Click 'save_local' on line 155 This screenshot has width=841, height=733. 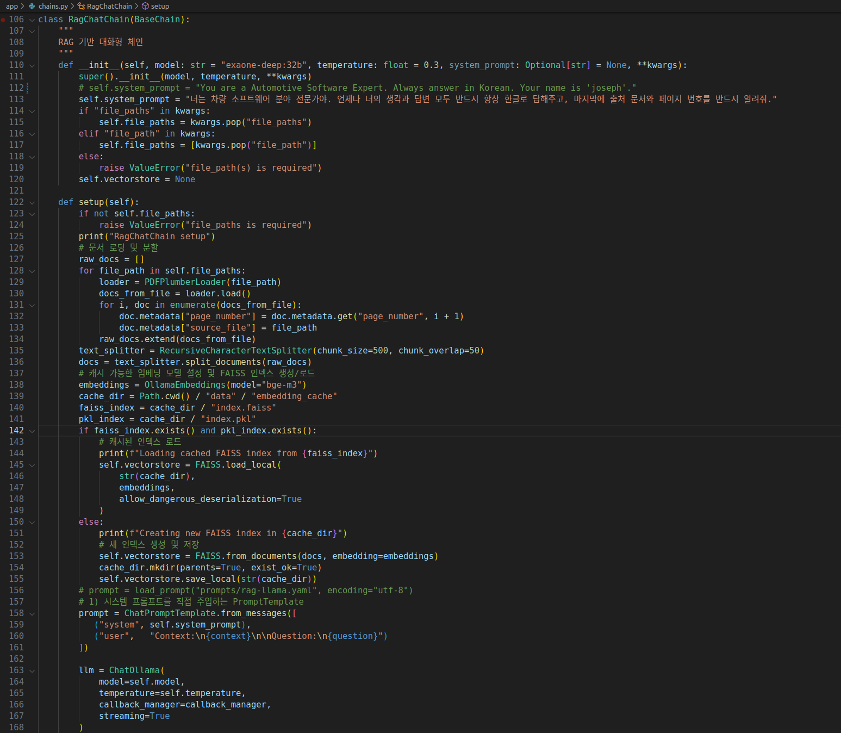210,579
